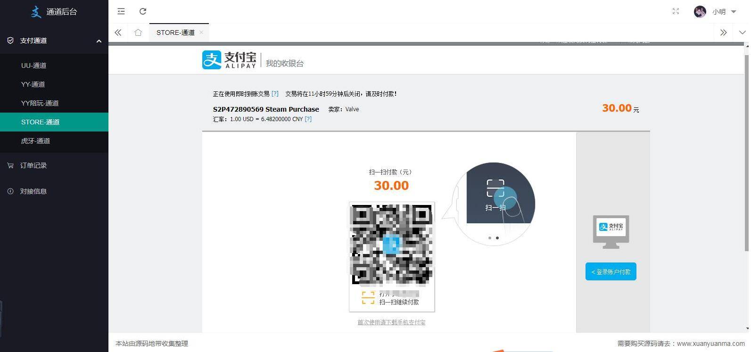Screen dimensions: 751x352
Task: Select first carousel dot under illustration
Action: click(x=490, y=238)
